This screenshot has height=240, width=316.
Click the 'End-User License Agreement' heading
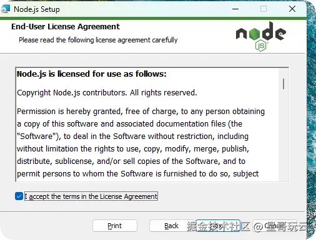(66, 27)
